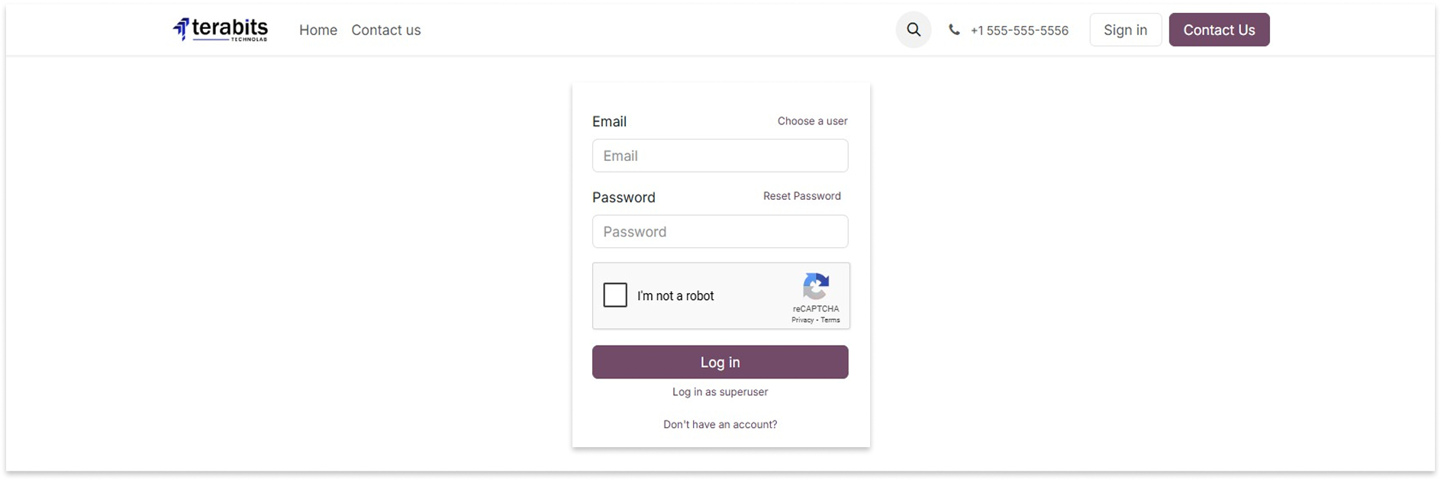Open the Choose a user link
This screenshot has width=1441, height=480.
[812, 121]
